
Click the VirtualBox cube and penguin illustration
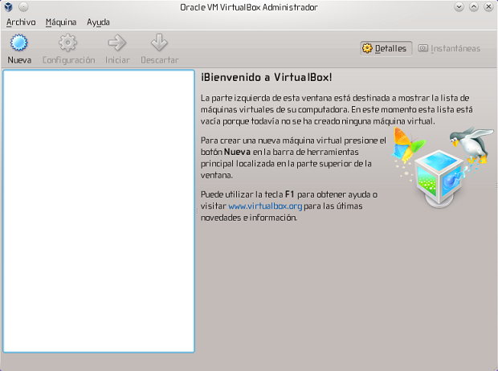coord(443,167)
